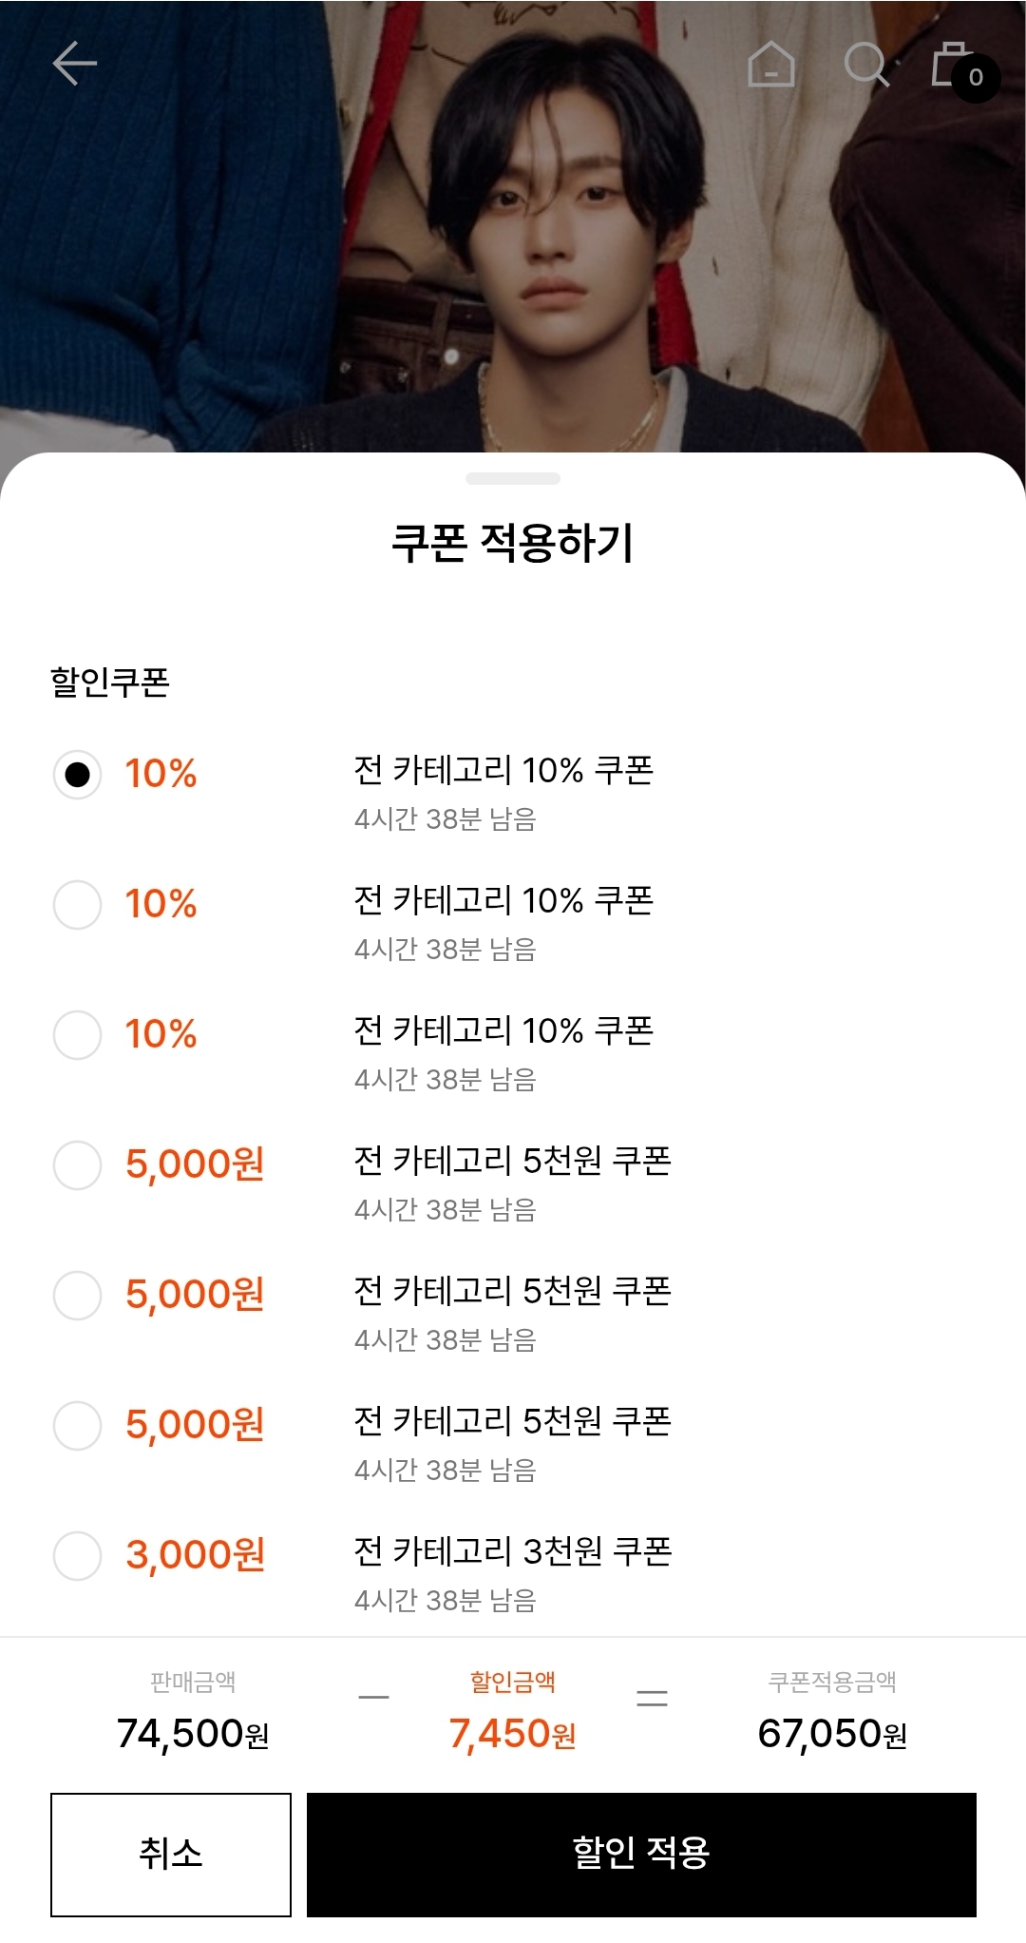Open the home icon

click(770, 65)
